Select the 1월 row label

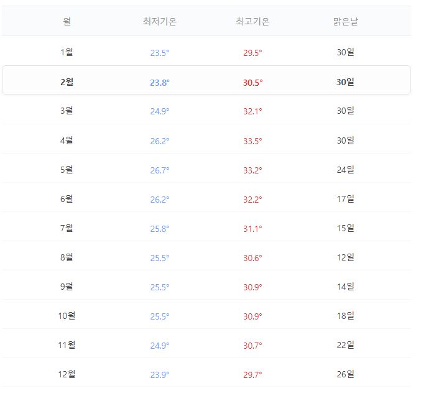click(x=67, y=52)
